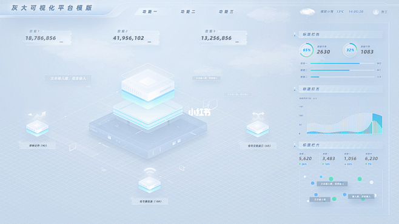Click the 65% circular gauge
This screenshot has height=224, width=399.
306,50
